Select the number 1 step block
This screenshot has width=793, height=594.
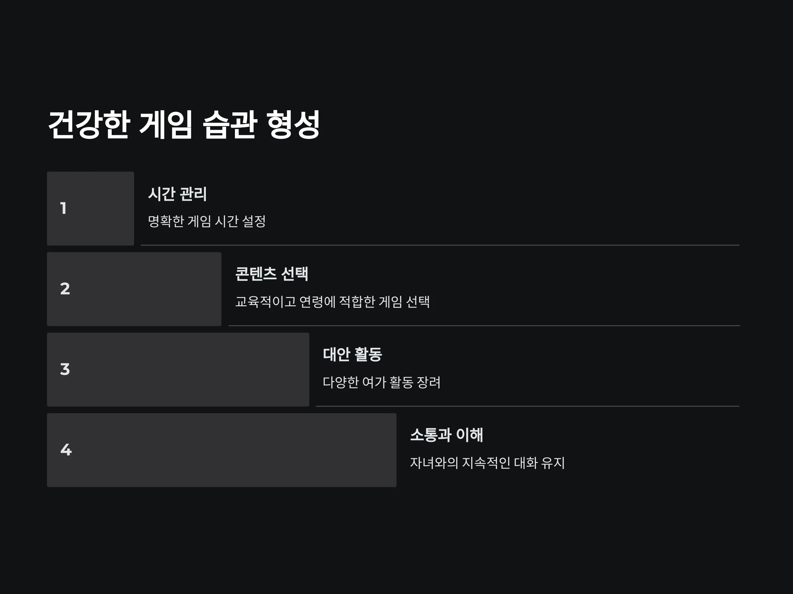90,208
